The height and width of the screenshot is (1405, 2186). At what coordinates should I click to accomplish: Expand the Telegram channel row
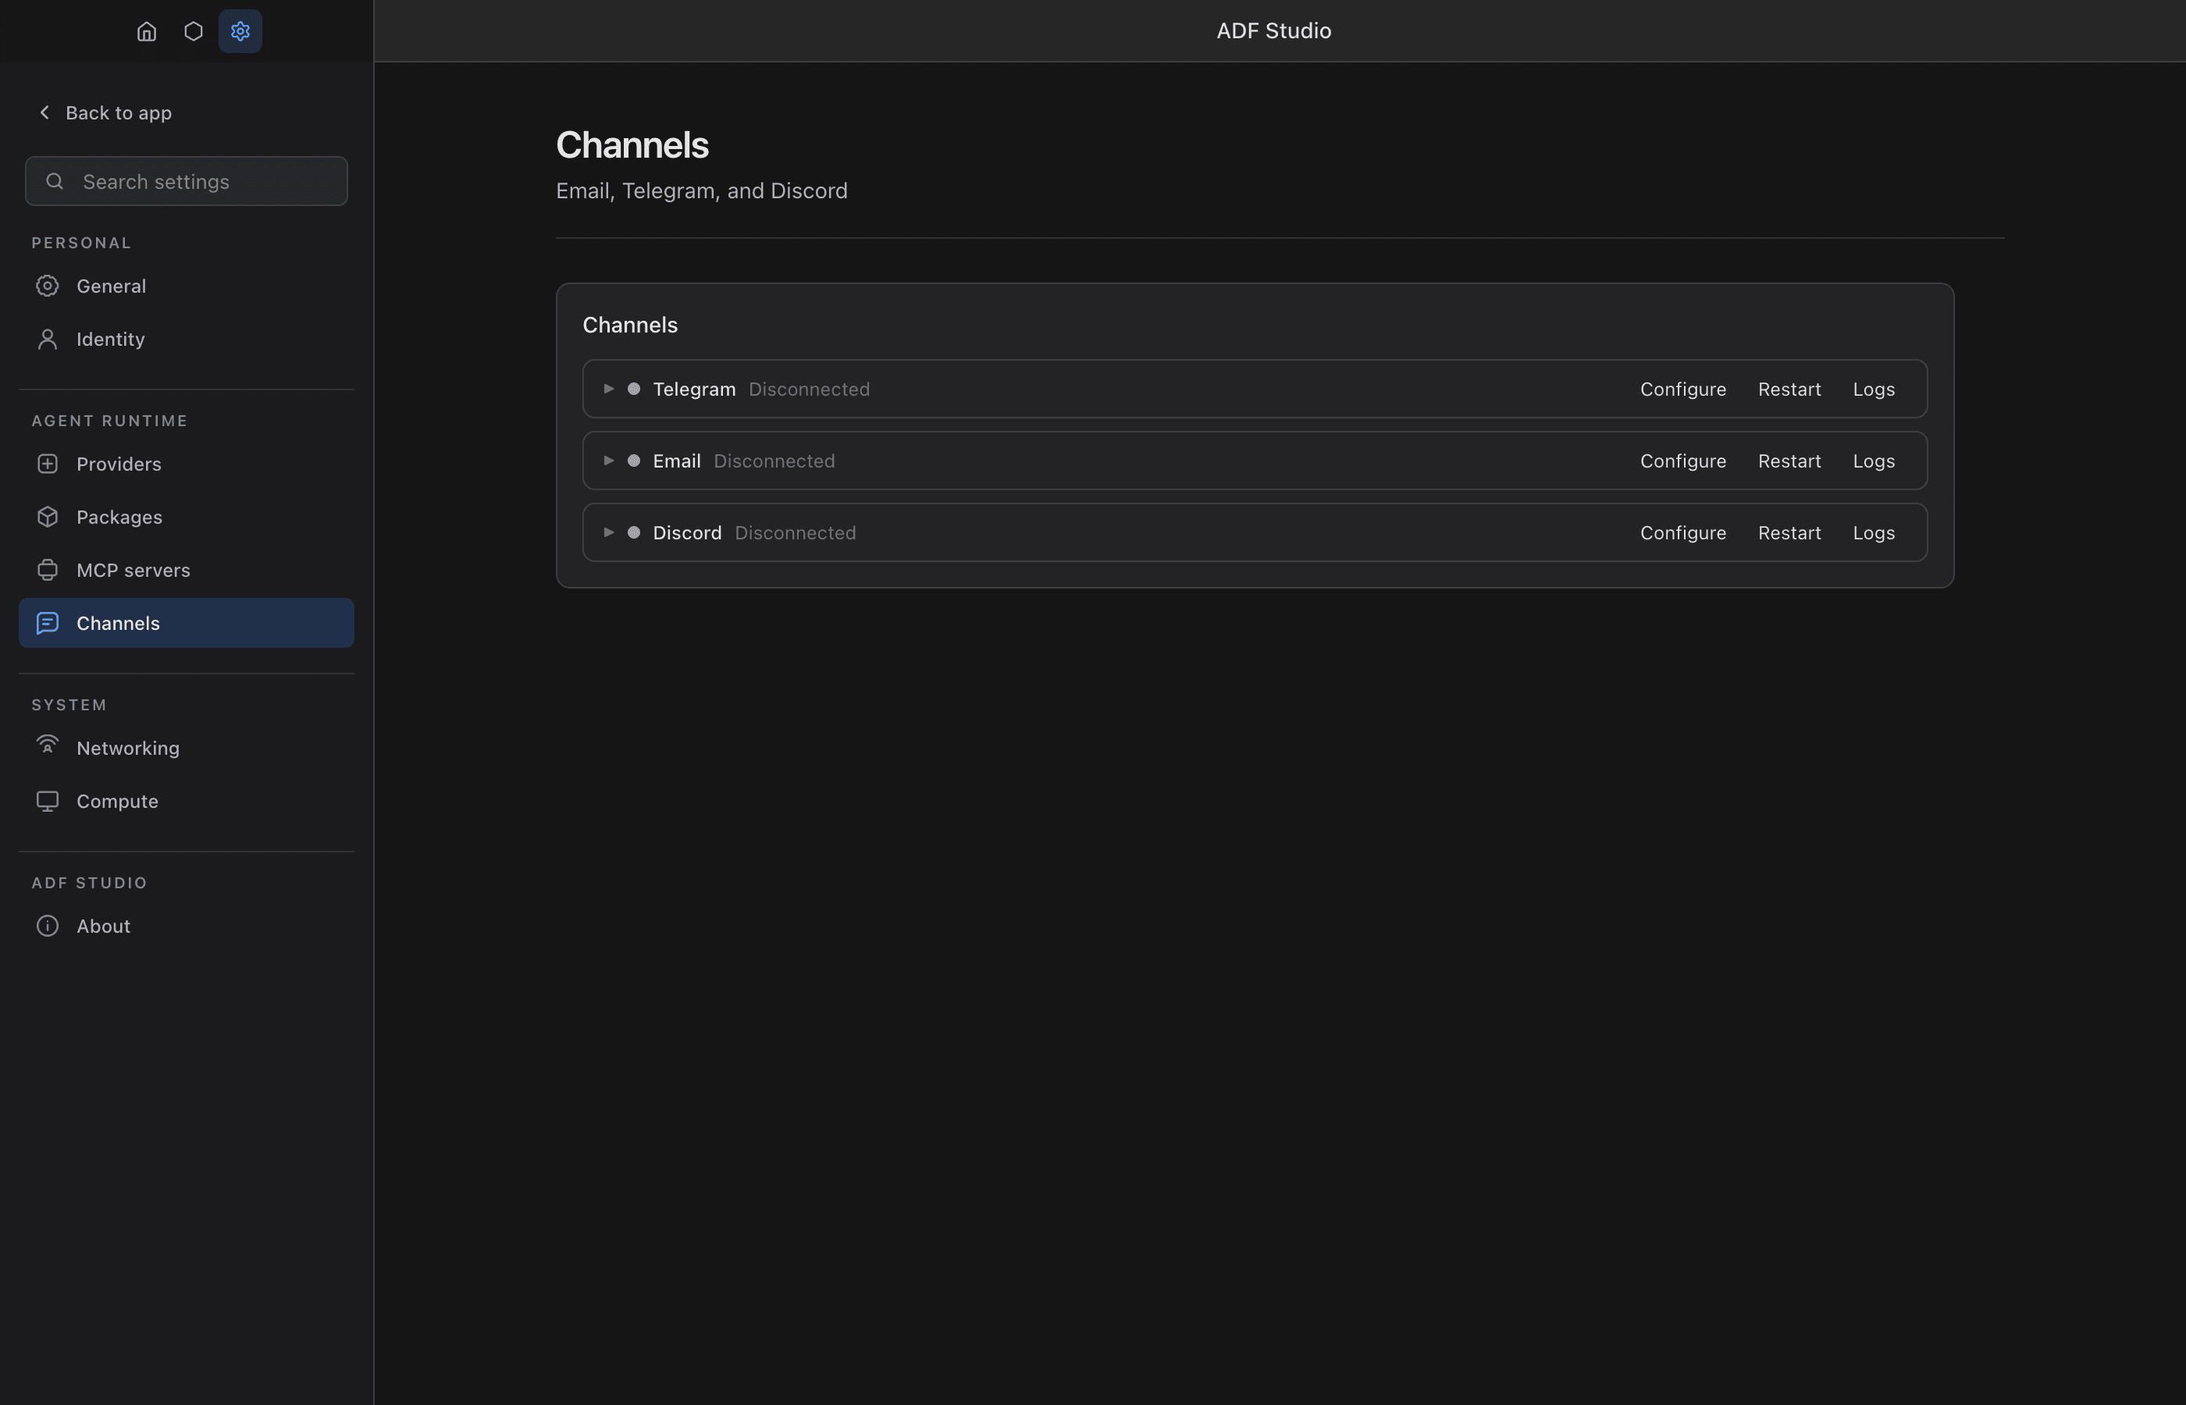(x=608, y=389)
